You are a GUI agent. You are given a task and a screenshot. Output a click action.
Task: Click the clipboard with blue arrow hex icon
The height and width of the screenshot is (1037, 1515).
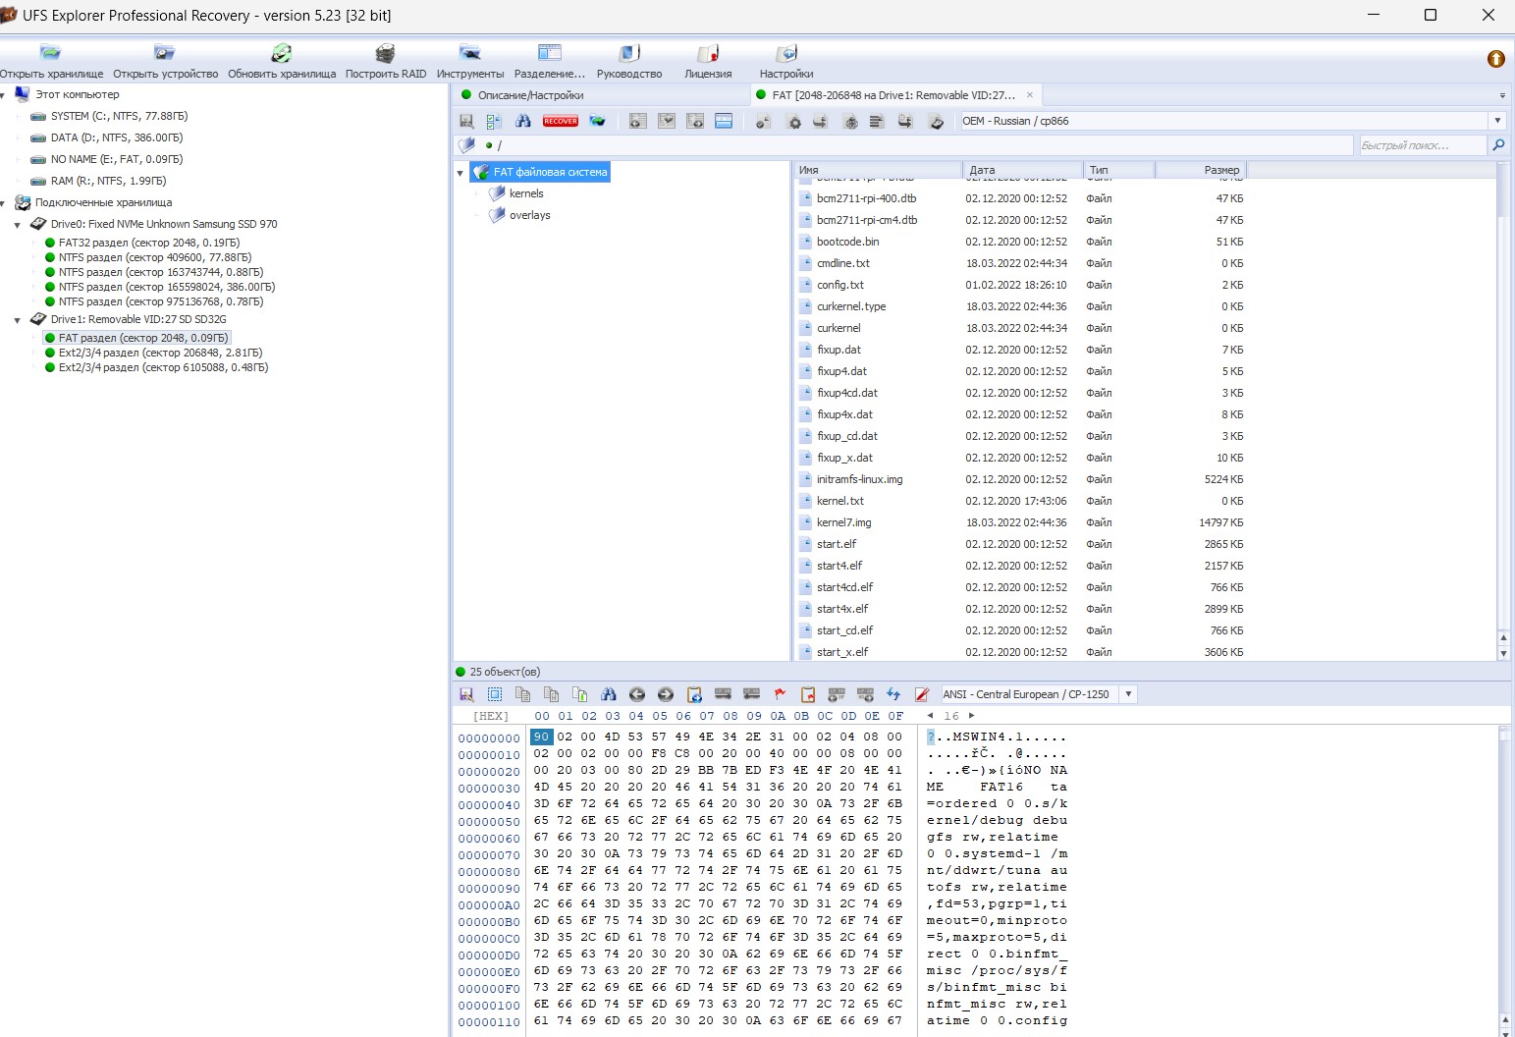click(694, 694)
